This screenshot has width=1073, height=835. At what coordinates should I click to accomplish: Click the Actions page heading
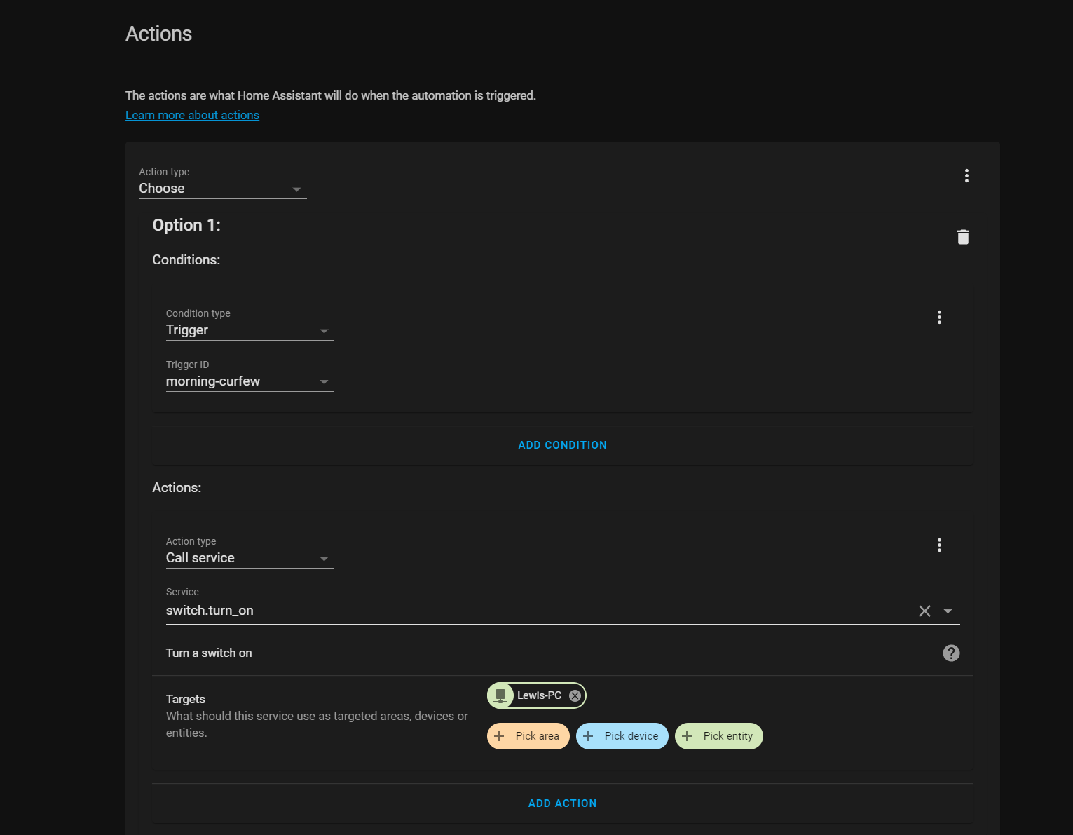(x=158, y=34)
